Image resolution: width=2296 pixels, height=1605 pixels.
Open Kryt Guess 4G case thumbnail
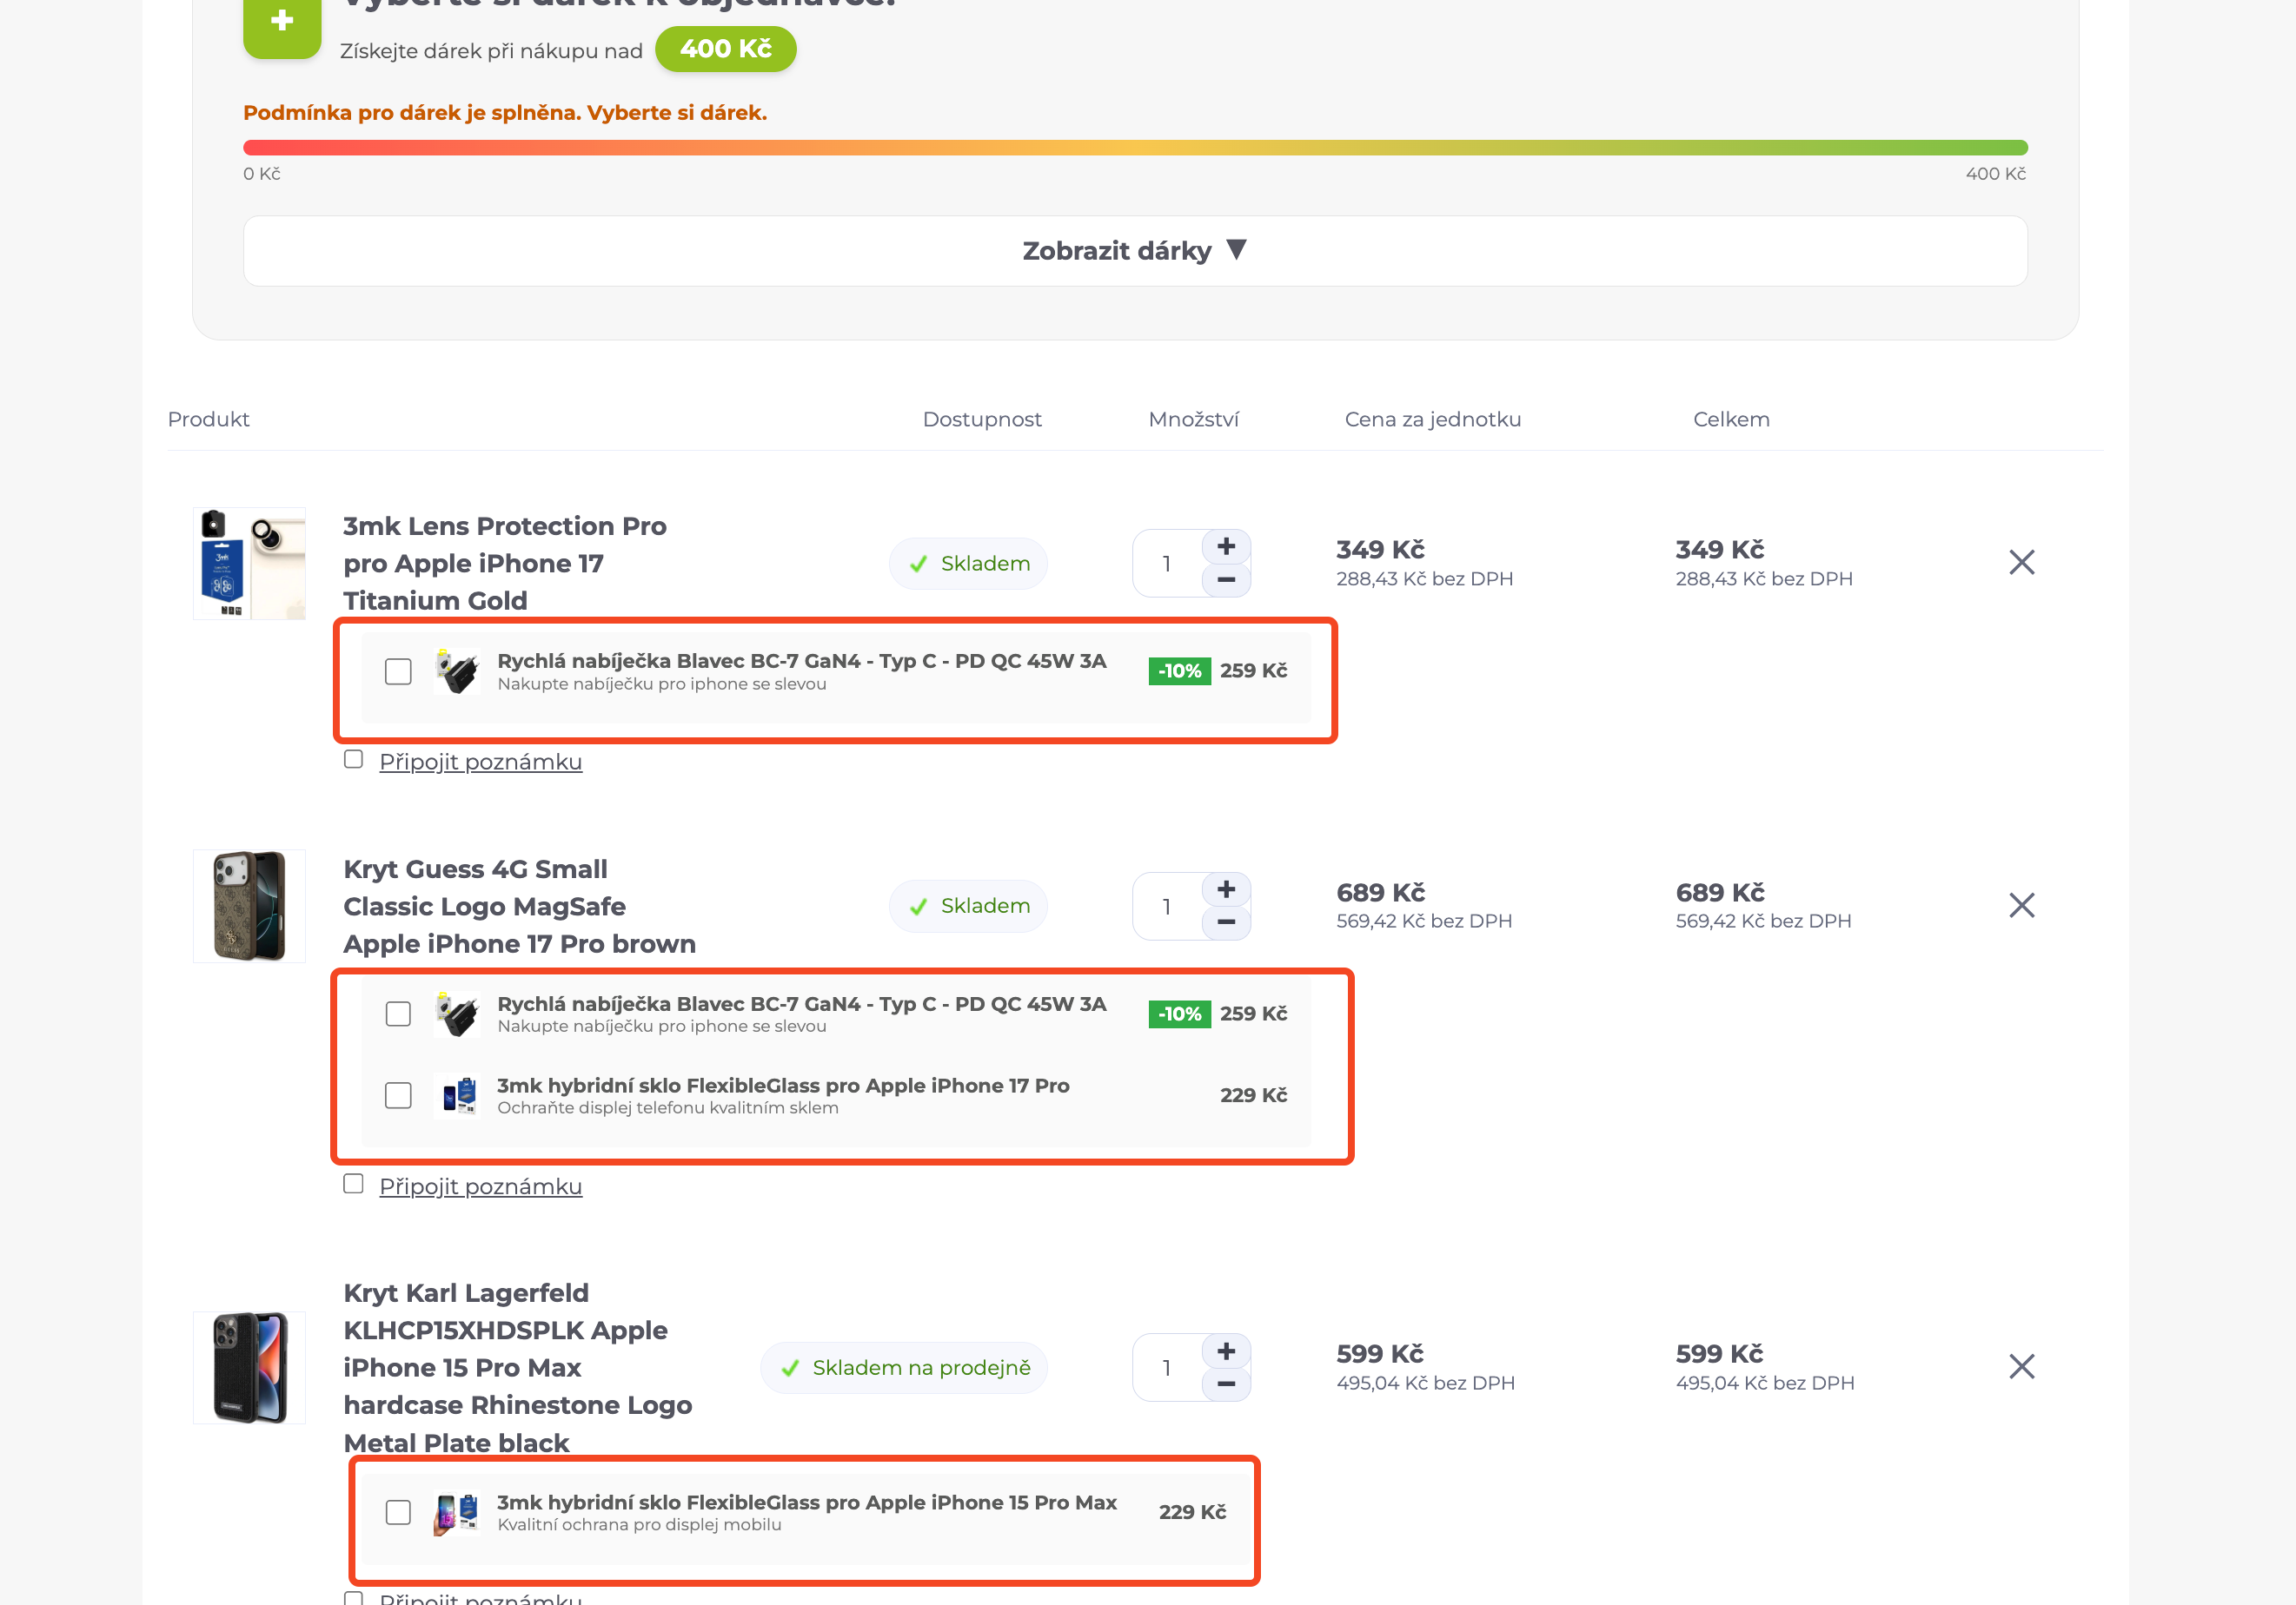[x=249, y=906]
